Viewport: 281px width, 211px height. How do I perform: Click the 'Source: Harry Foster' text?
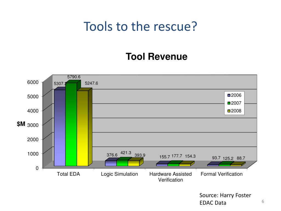click(x=225, y=195)
